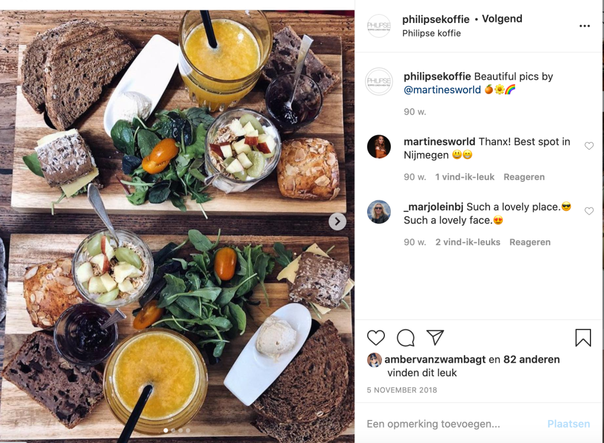
Task: Open philipsekoffie profile picture in header
Action: 378,26
